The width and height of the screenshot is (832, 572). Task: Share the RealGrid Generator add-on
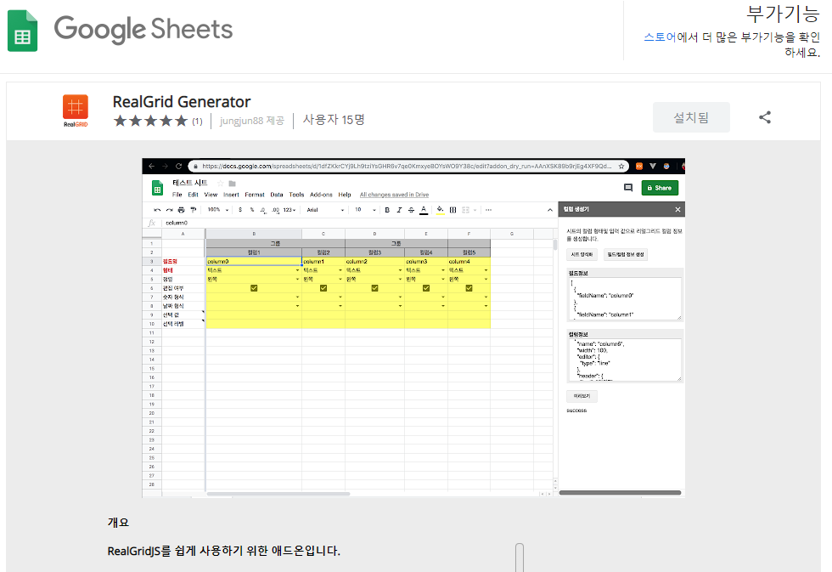765,117
